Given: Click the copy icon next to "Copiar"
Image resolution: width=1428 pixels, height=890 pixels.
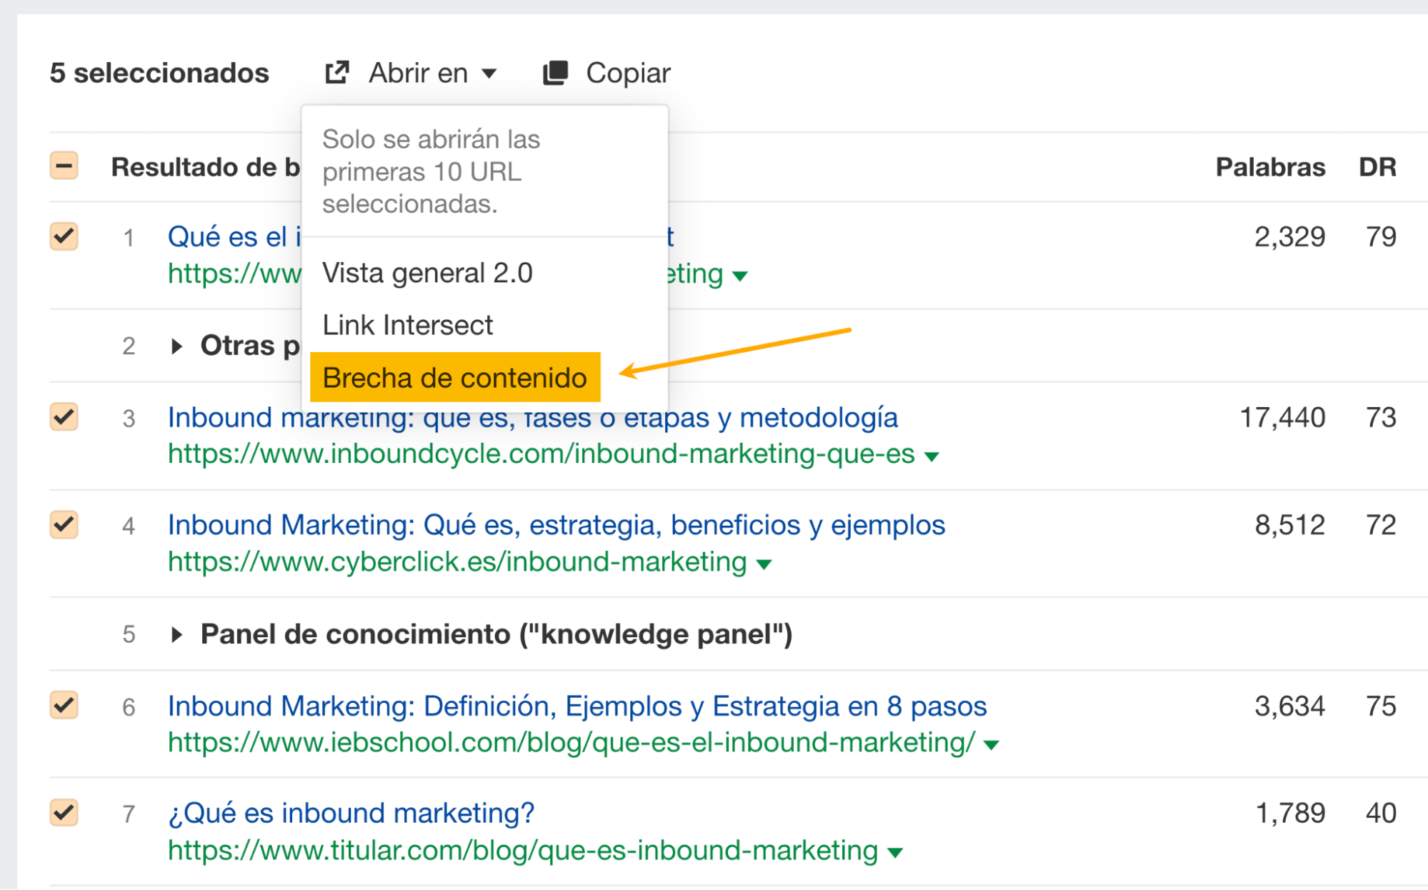Looking at the screenshot, I should [x=556, y=71].
